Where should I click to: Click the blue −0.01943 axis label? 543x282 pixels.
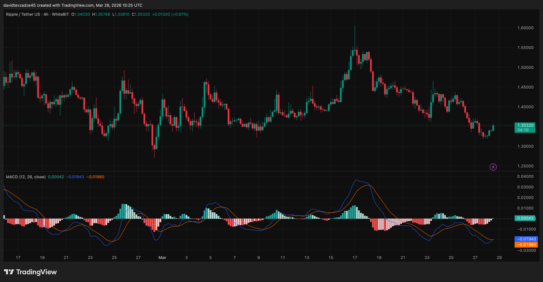[x=527, y=239]
